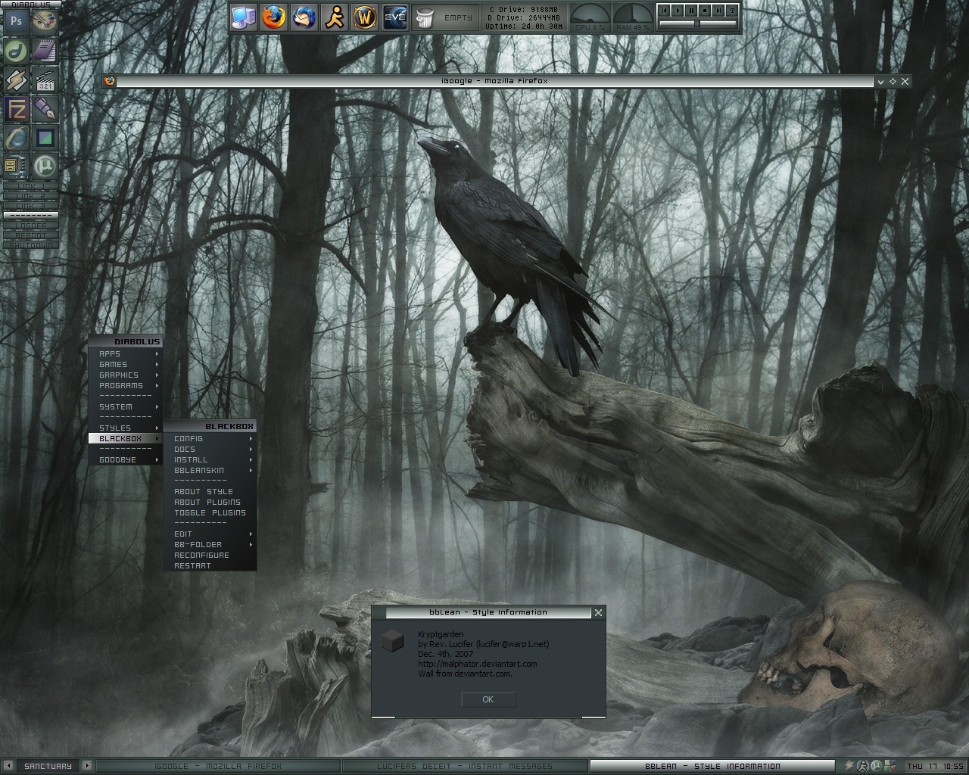Select About Style menu entry
Image resolution: width=969 pixels, height=775 pixels.
210,491
